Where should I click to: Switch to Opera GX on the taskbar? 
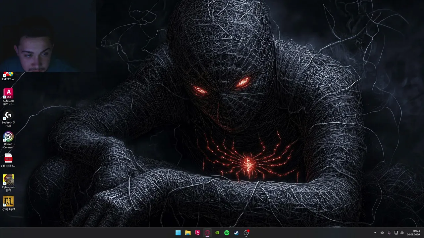pyautogui.click(x=207, y=233)
